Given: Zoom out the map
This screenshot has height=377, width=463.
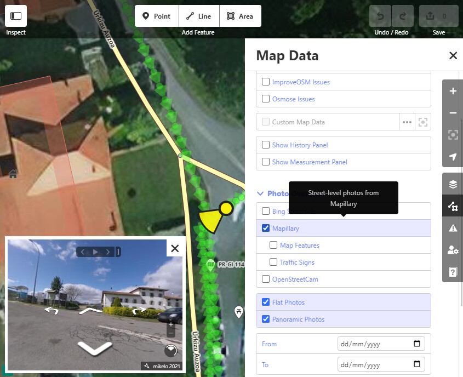Looking at the screenshot, I should pyautogui.click(x=453, y=113).
